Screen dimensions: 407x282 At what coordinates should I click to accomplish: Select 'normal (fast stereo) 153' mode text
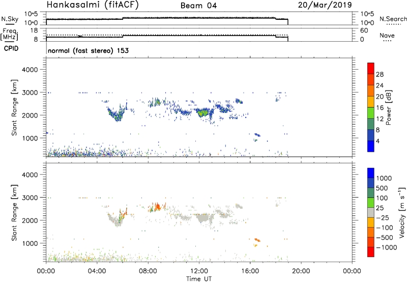(x=88, y=50)
